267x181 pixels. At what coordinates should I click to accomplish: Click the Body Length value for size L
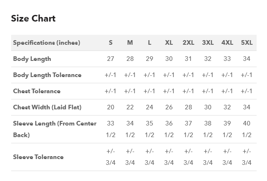pos(149,59)
